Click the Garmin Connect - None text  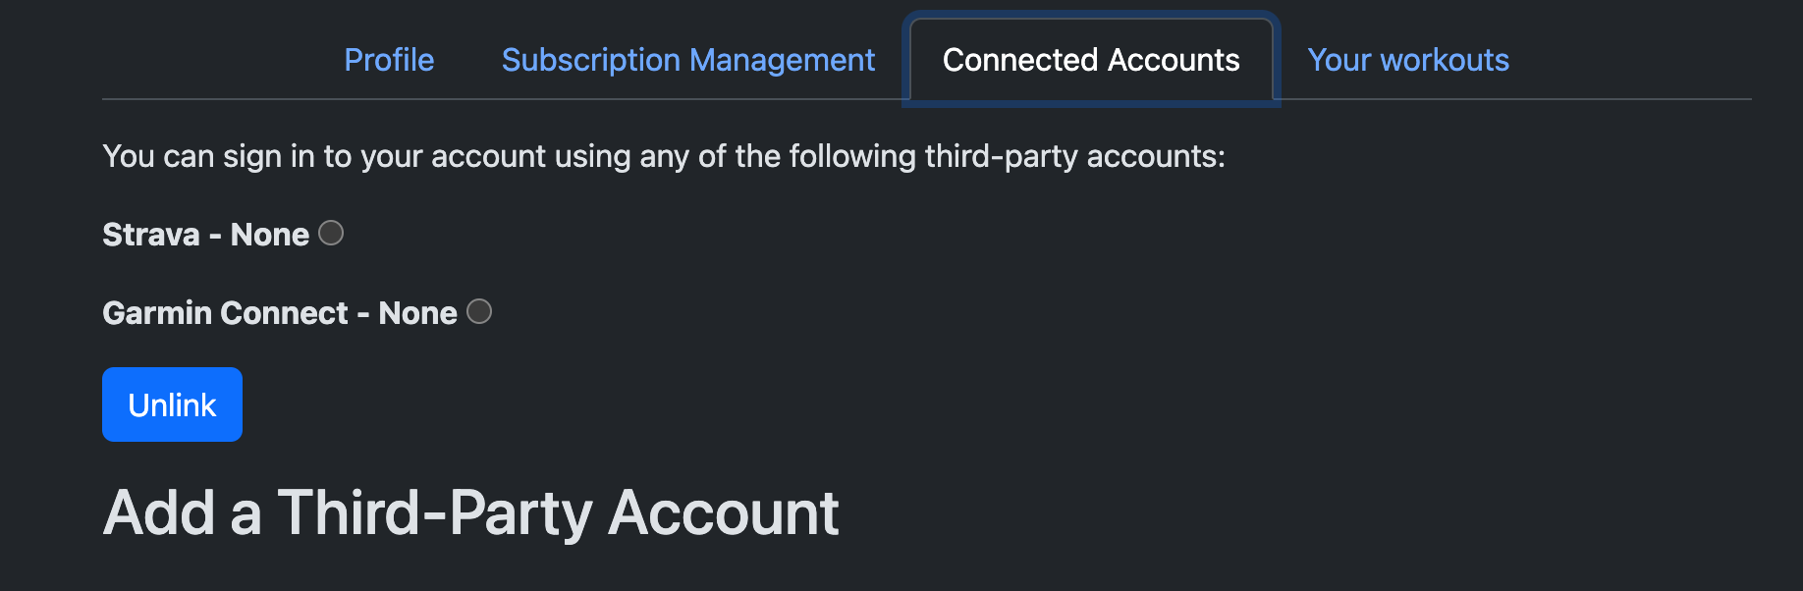tap(280, 312)
